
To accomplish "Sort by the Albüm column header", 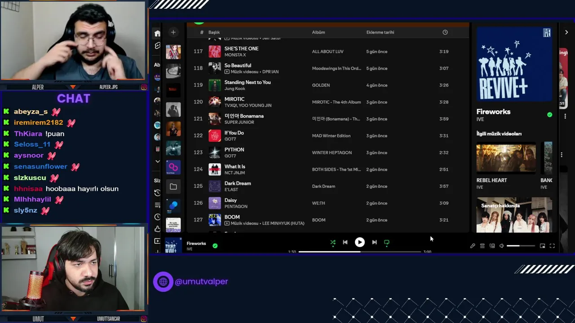I will (318, 32).
